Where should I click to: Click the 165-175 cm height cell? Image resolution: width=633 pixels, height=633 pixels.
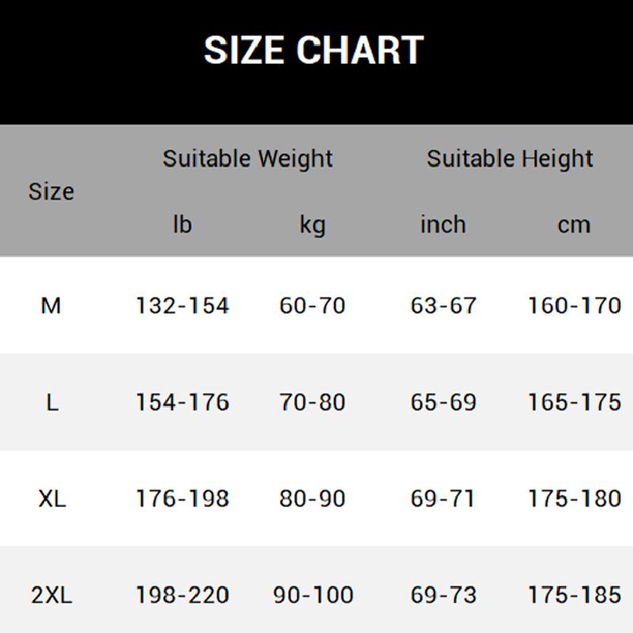(574, 402)
